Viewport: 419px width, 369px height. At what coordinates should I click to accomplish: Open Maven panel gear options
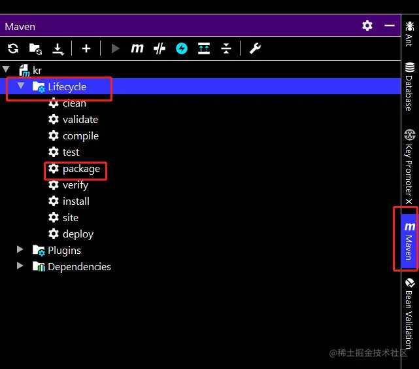coord(367,26)
